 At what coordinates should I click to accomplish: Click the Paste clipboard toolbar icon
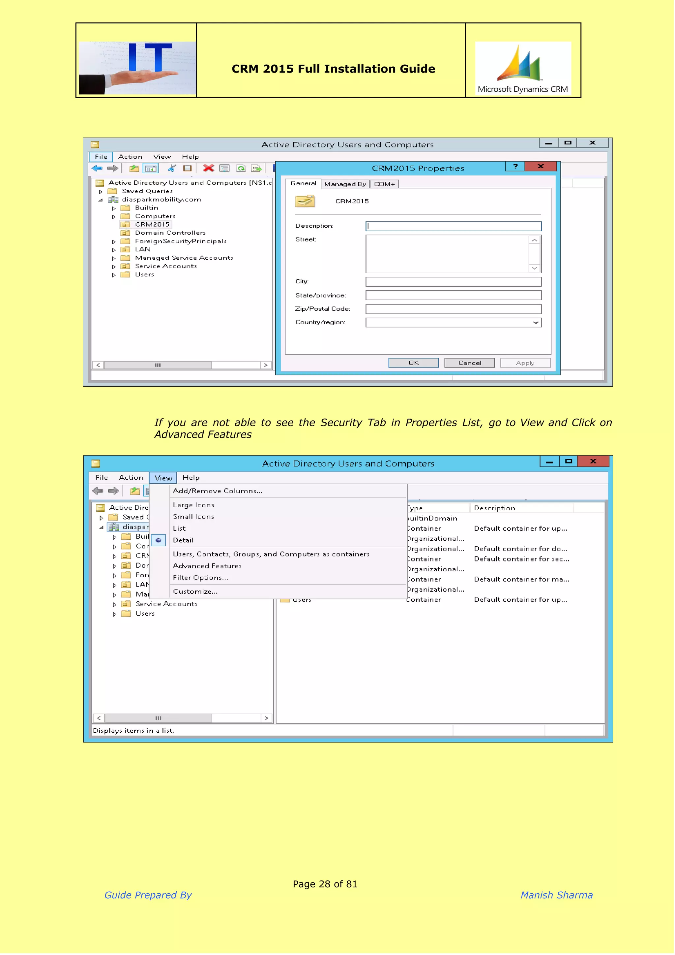point(188,169)
